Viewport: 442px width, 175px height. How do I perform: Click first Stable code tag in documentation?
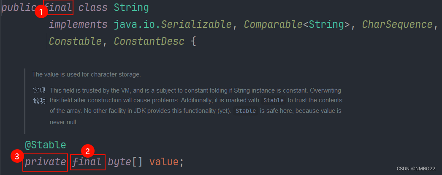[x=274, y=100]
